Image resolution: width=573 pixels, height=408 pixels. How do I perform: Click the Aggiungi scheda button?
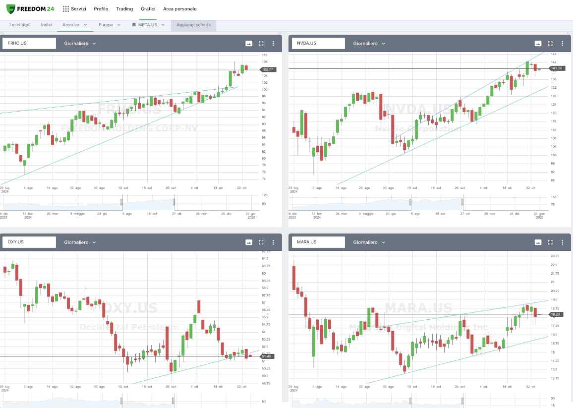click(x=193, y=25)
